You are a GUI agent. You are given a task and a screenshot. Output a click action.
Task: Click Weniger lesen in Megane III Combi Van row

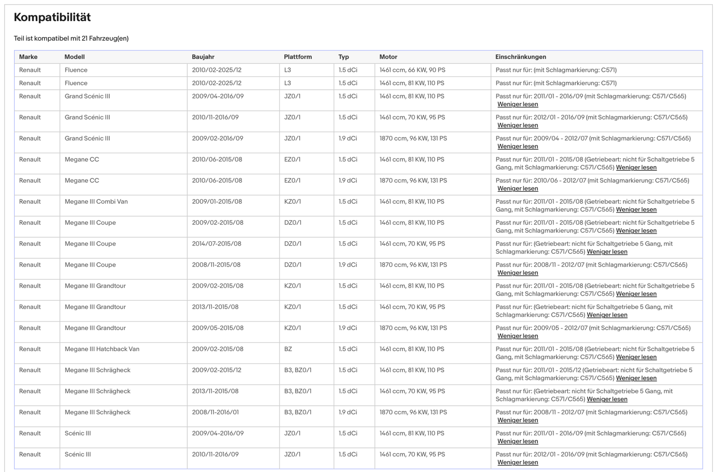(x=636, y=209)
